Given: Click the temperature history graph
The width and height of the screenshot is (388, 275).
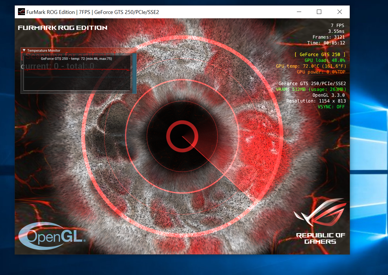Looking at the screenshot, I should pyautogui.click(x=77, y=73).
